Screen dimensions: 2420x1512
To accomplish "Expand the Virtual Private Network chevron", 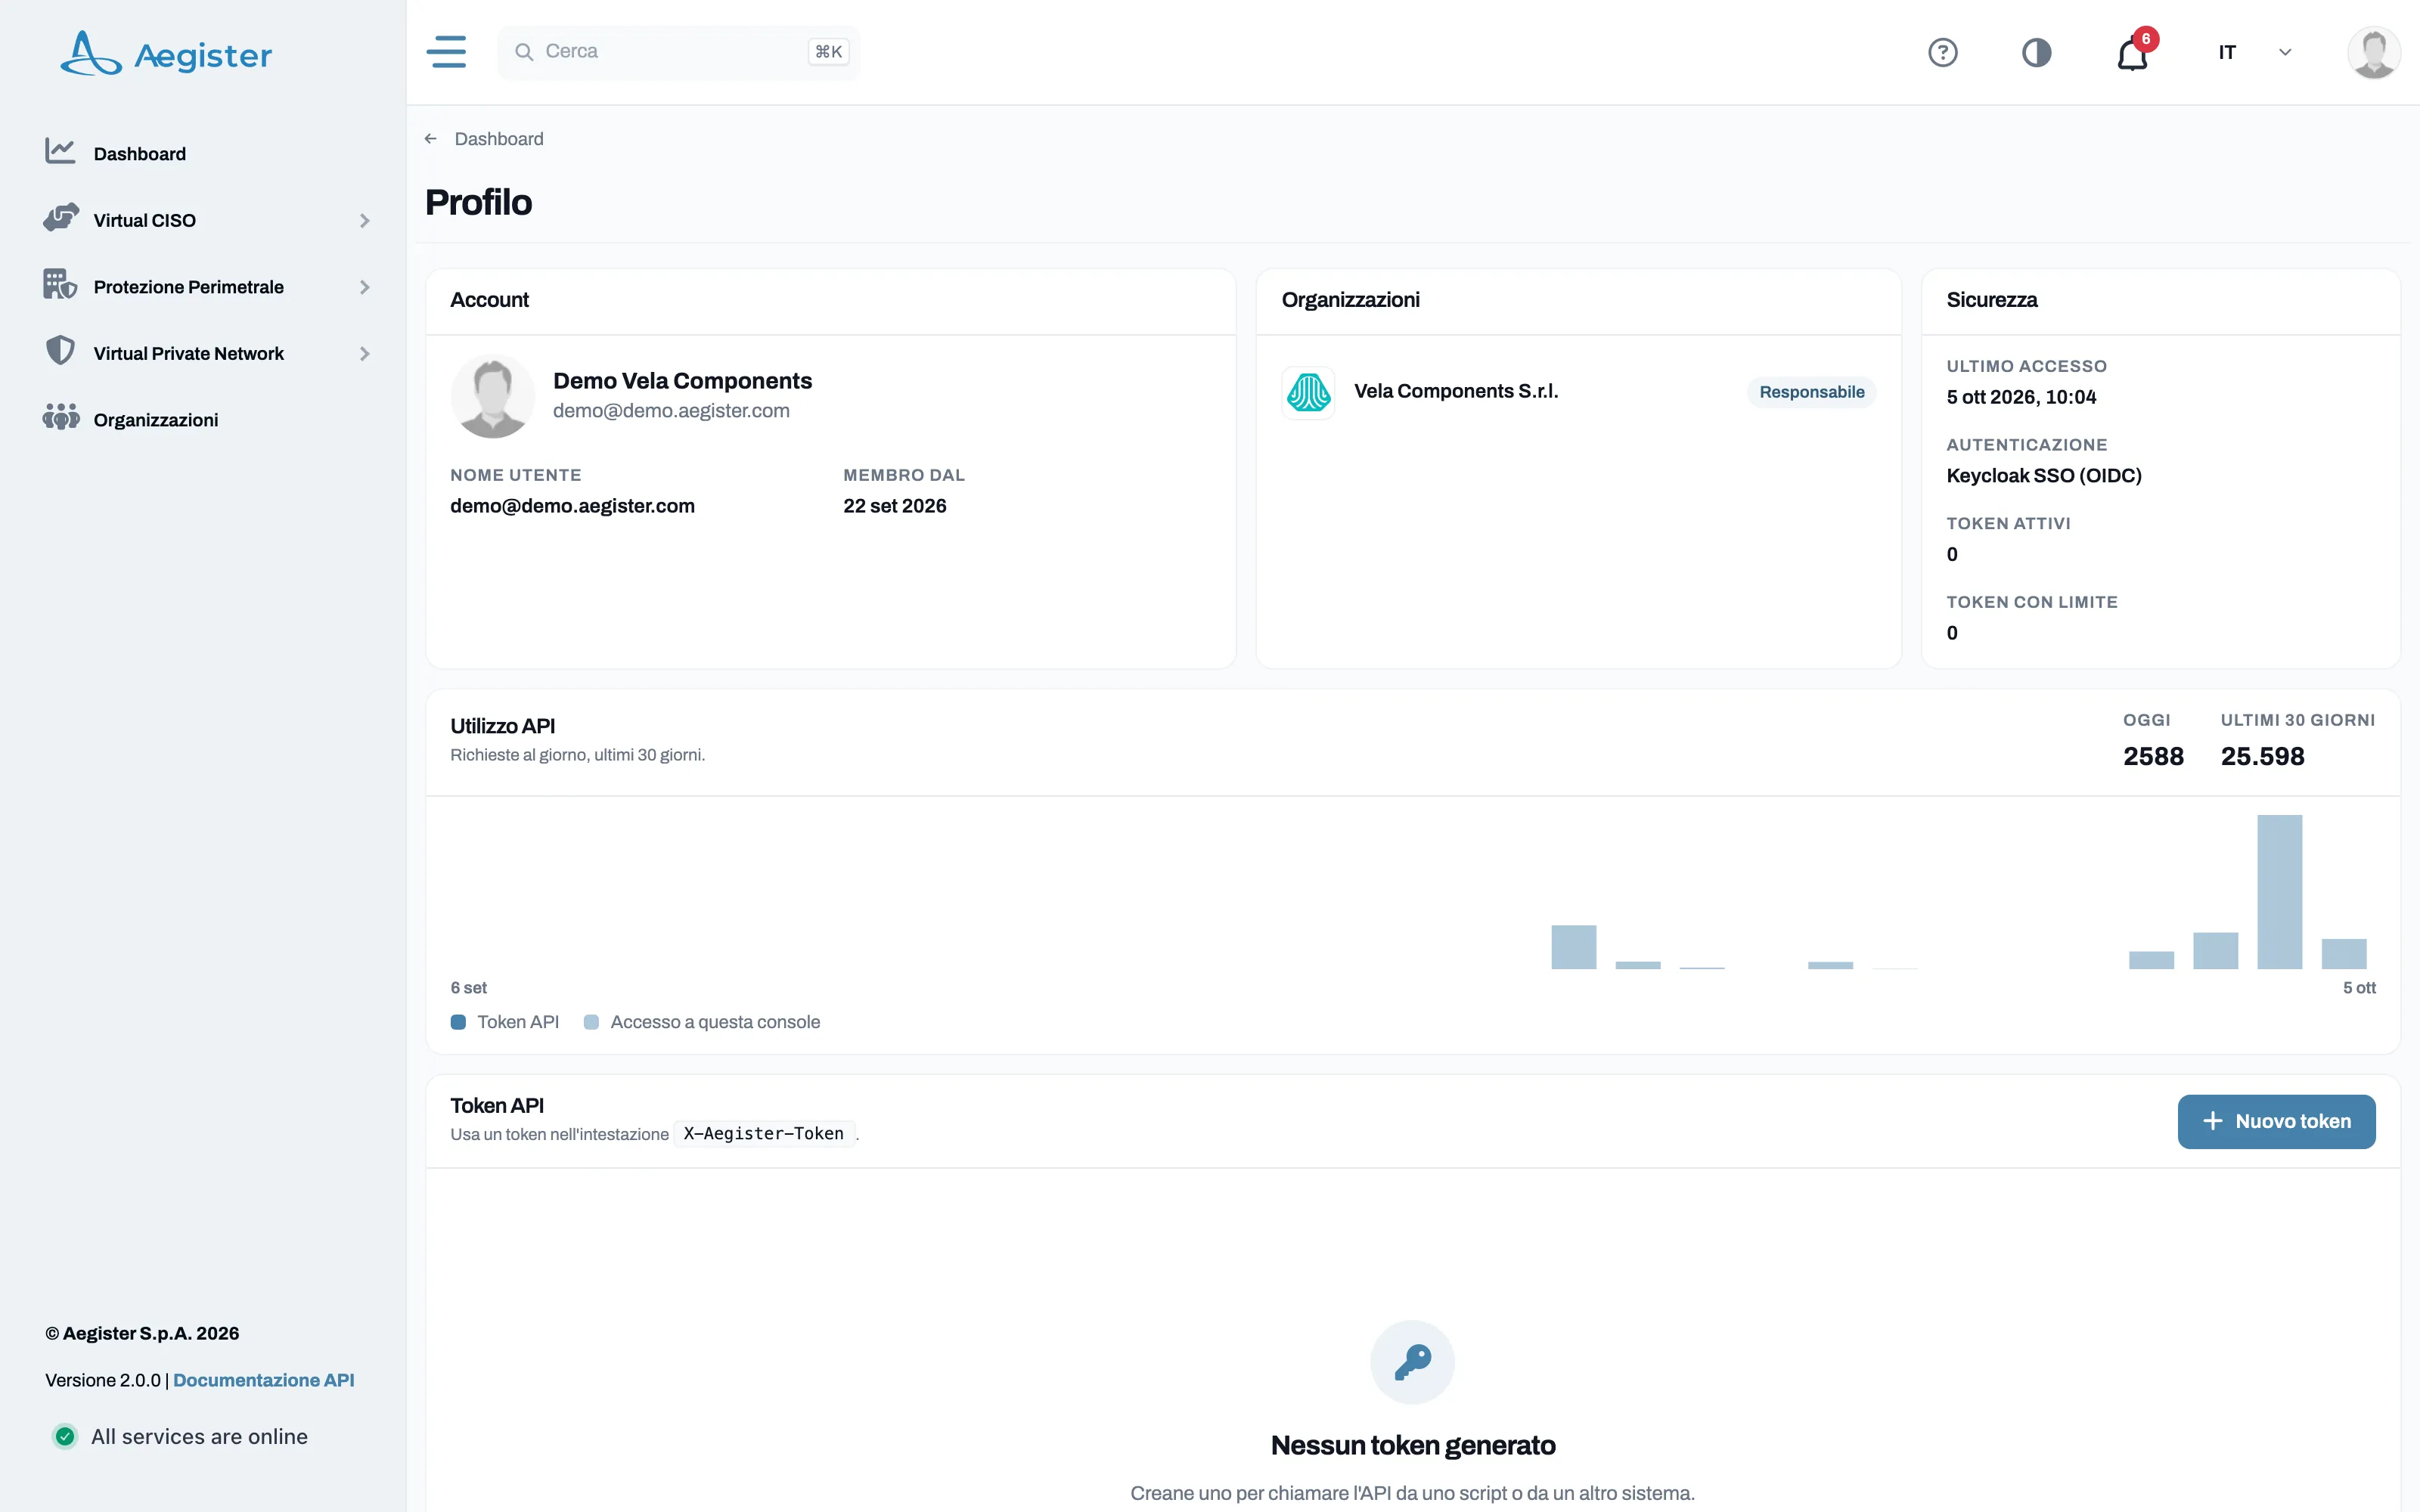I will coord(365,354).
